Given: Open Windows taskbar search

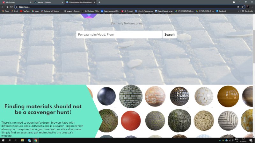Looking at the screenshot, I should click(10, 140).
